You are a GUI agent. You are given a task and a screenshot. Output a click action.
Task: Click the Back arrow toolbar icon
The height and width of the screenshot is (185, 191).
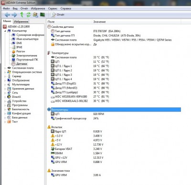pyautogui.click(x=7, y=15)
